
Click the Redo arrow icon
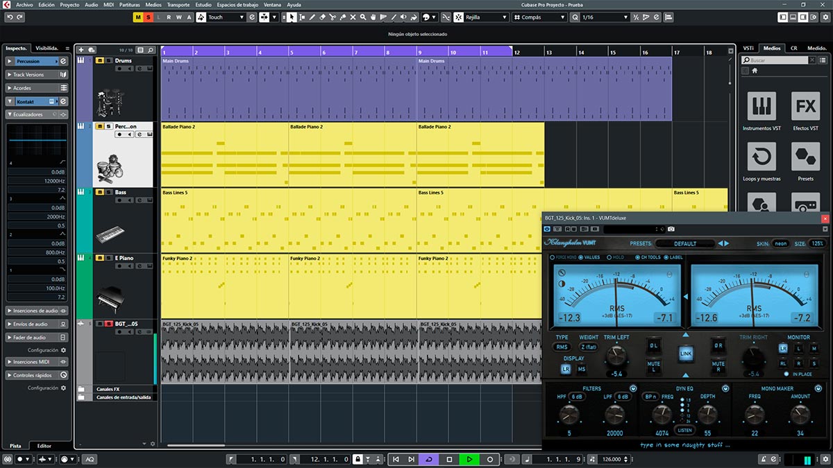click(x=19, y=17)
